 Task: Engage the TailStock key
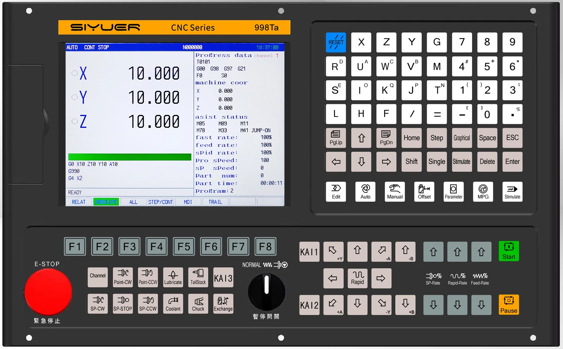click(x=198, y=277)
